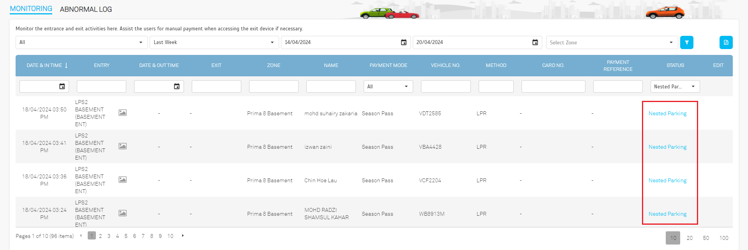Open entry photo for Chin Hoe Lau
This screenshot has width=748, height=250.
point(122,180)
